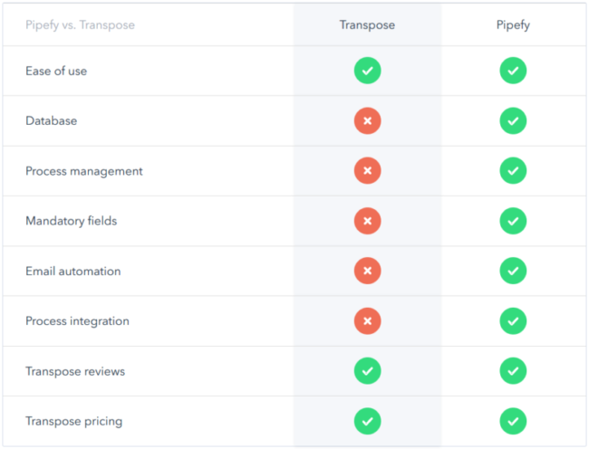Image resolution: width=589 pixels, height=449 pixels.
Task: Click the Transpose pricing row label
Action: 73,421
